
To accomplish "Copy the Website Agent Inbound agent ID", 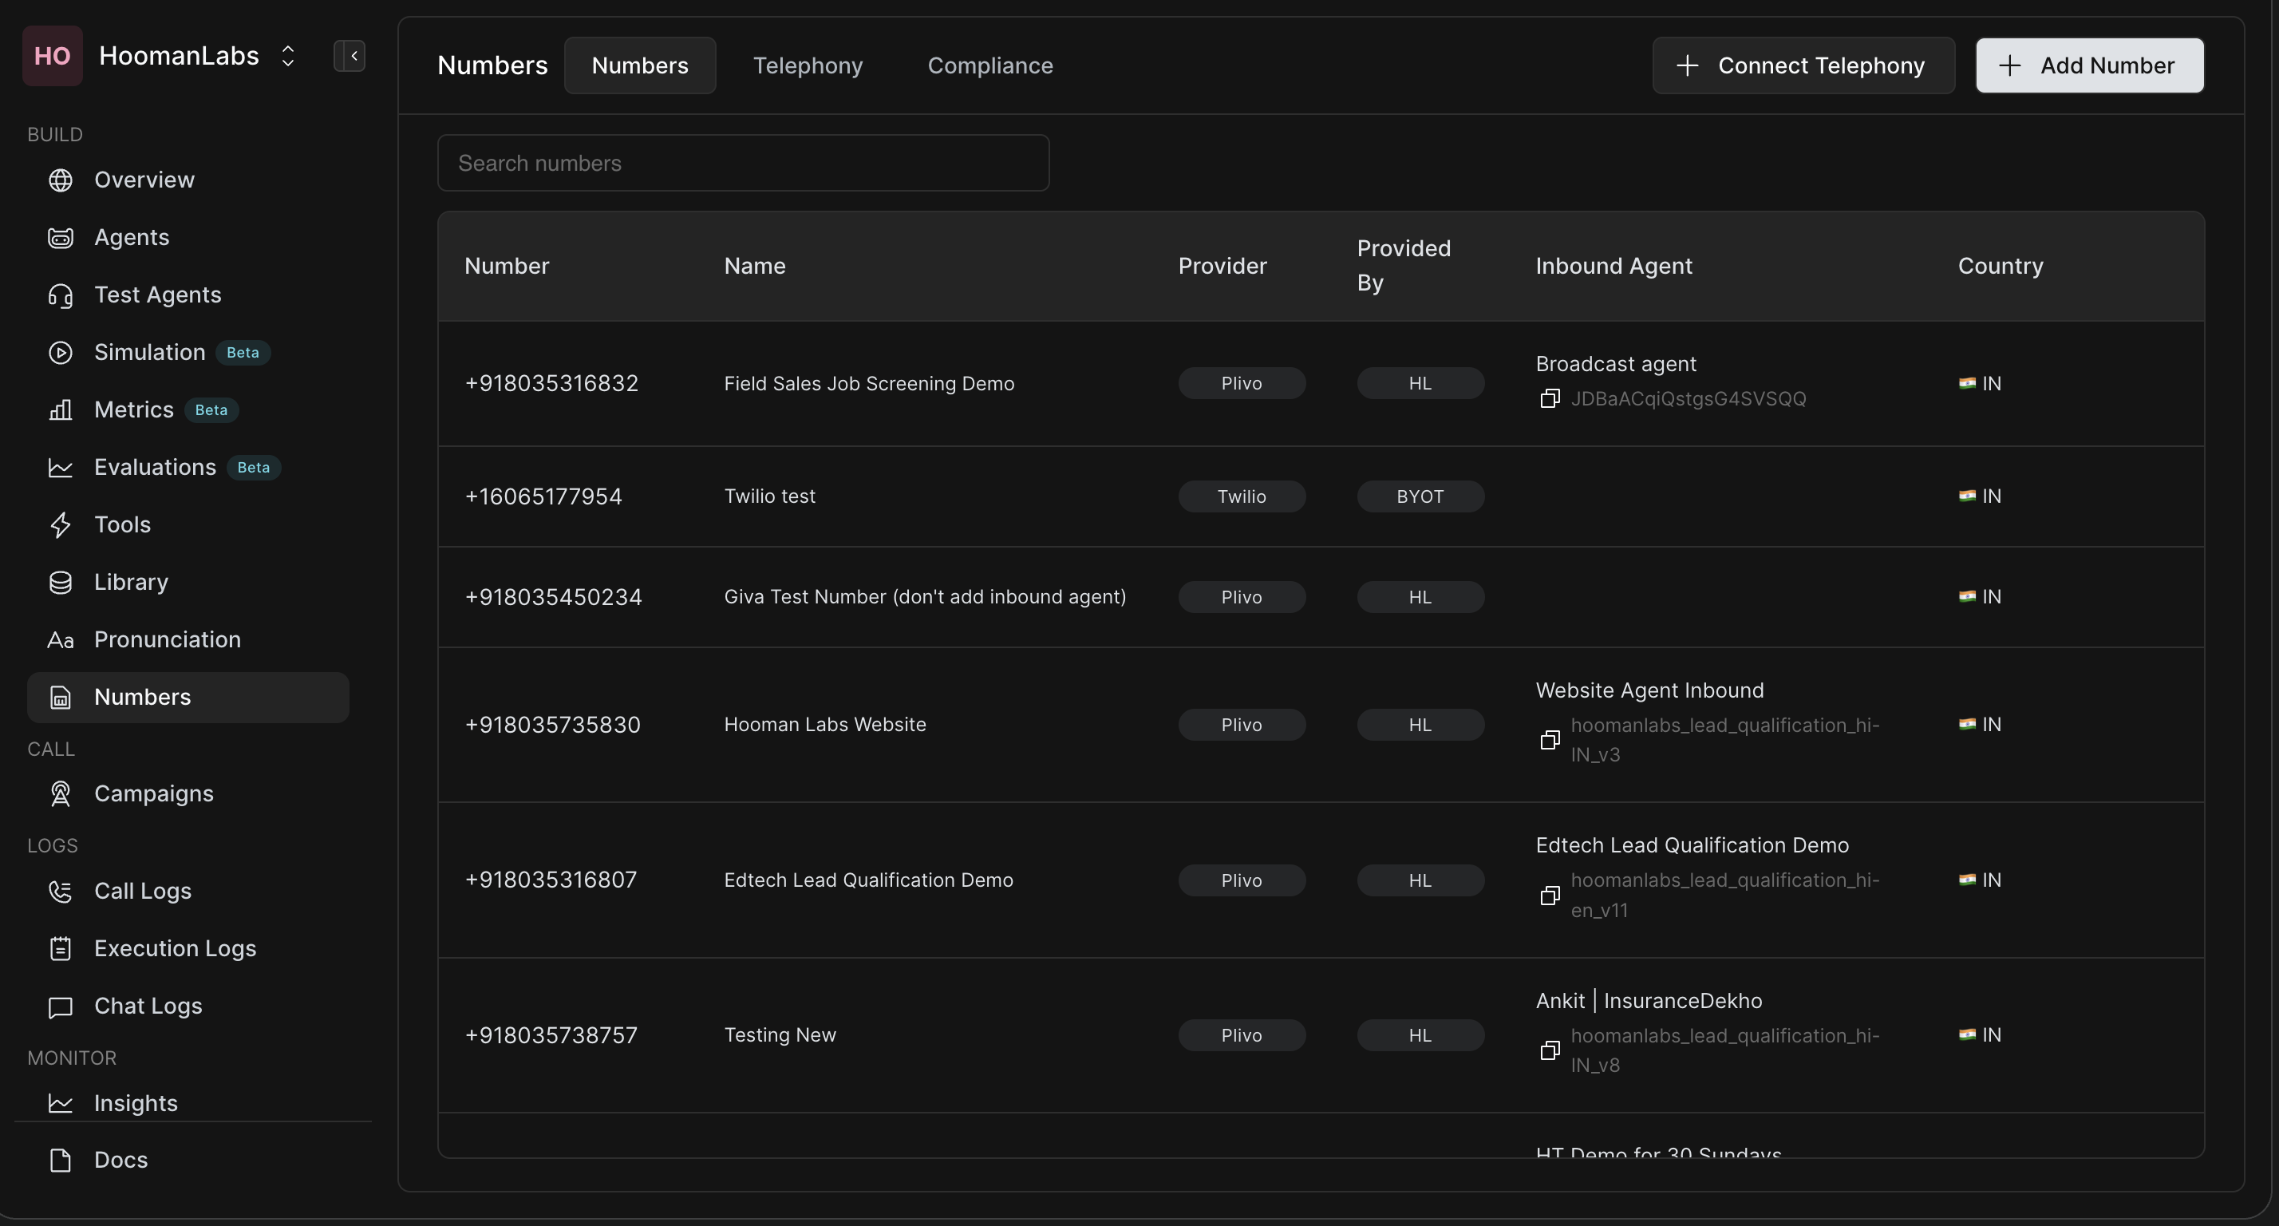I will pos(1549,740).
